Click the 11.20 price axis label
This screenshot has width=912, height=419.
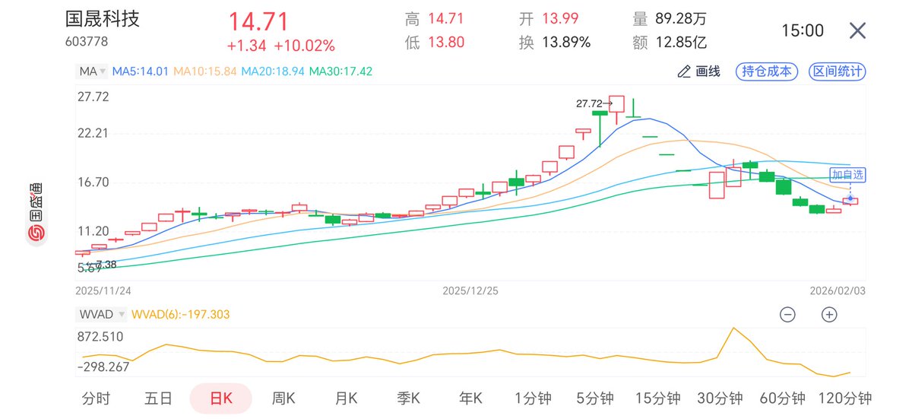93,231
